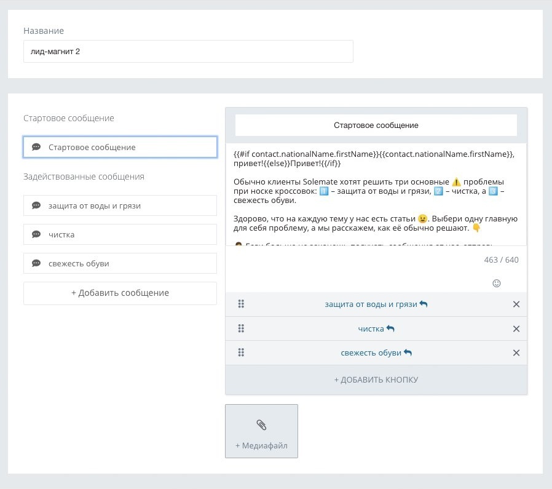Click '+ Добавить сообщение' button

point(120,293)
